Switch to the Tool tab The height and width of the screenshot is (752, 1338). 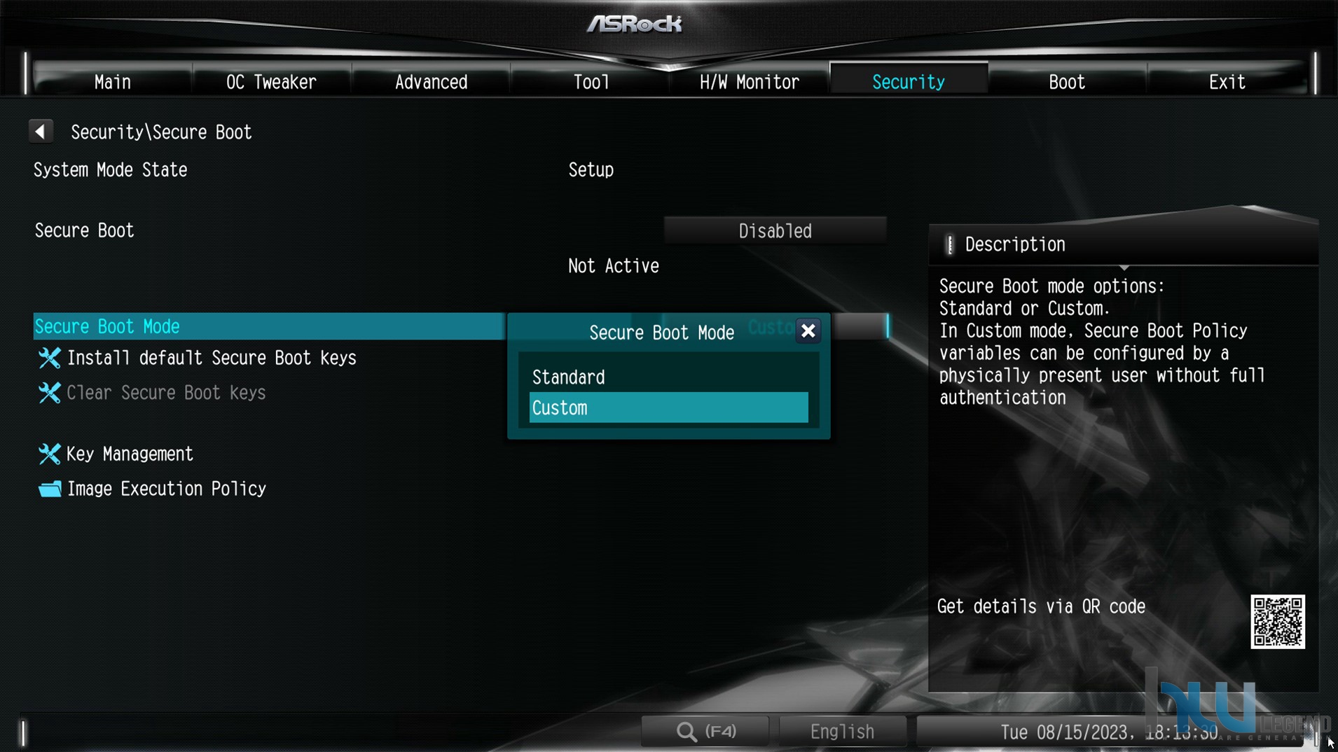pos(591,82)
